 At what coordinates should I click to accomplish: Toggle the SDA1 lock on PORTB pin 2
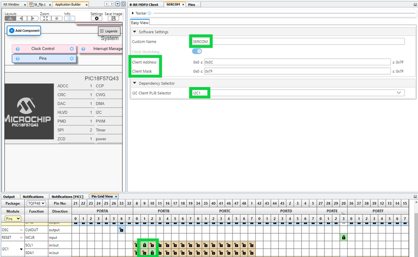click(152, 253)
